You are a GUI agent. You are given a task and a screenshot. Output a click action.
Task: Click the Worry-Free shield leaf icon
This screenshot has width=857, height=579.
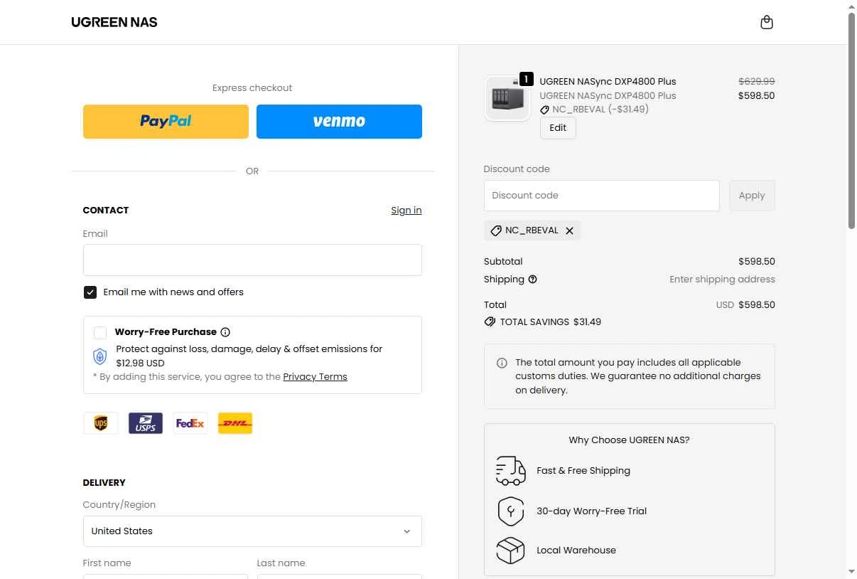100,356
